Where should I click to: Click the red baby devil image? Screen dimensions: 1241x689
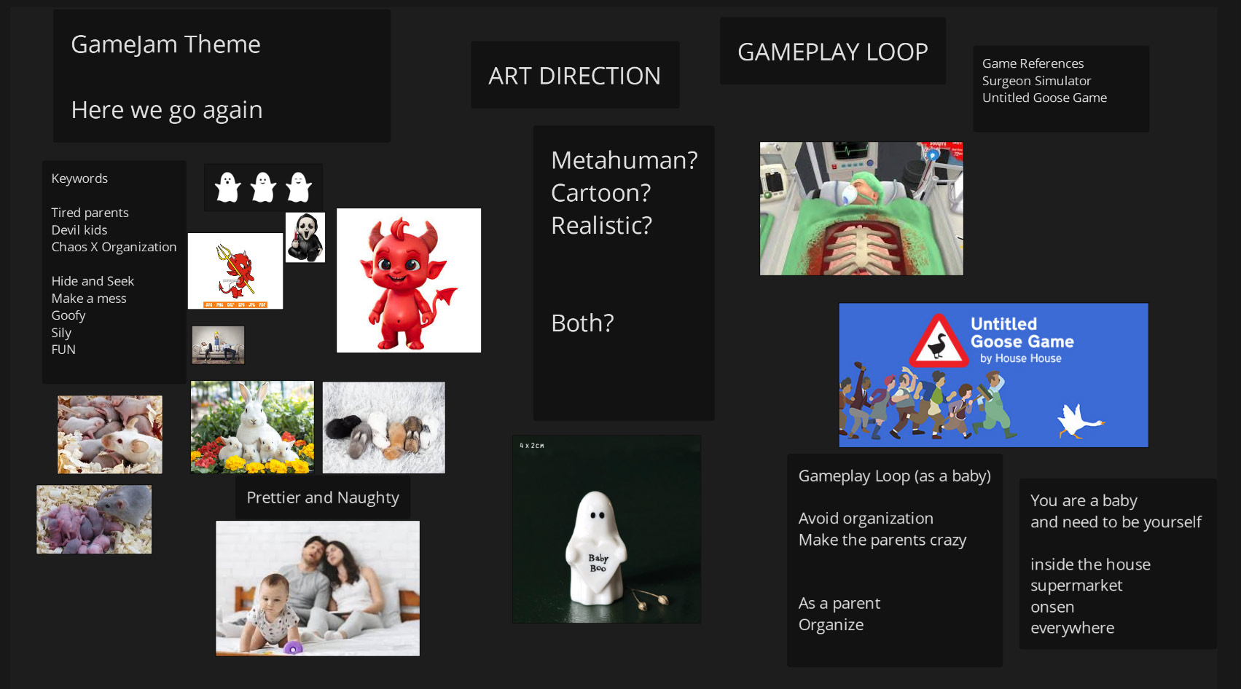(x=408, y=280)
